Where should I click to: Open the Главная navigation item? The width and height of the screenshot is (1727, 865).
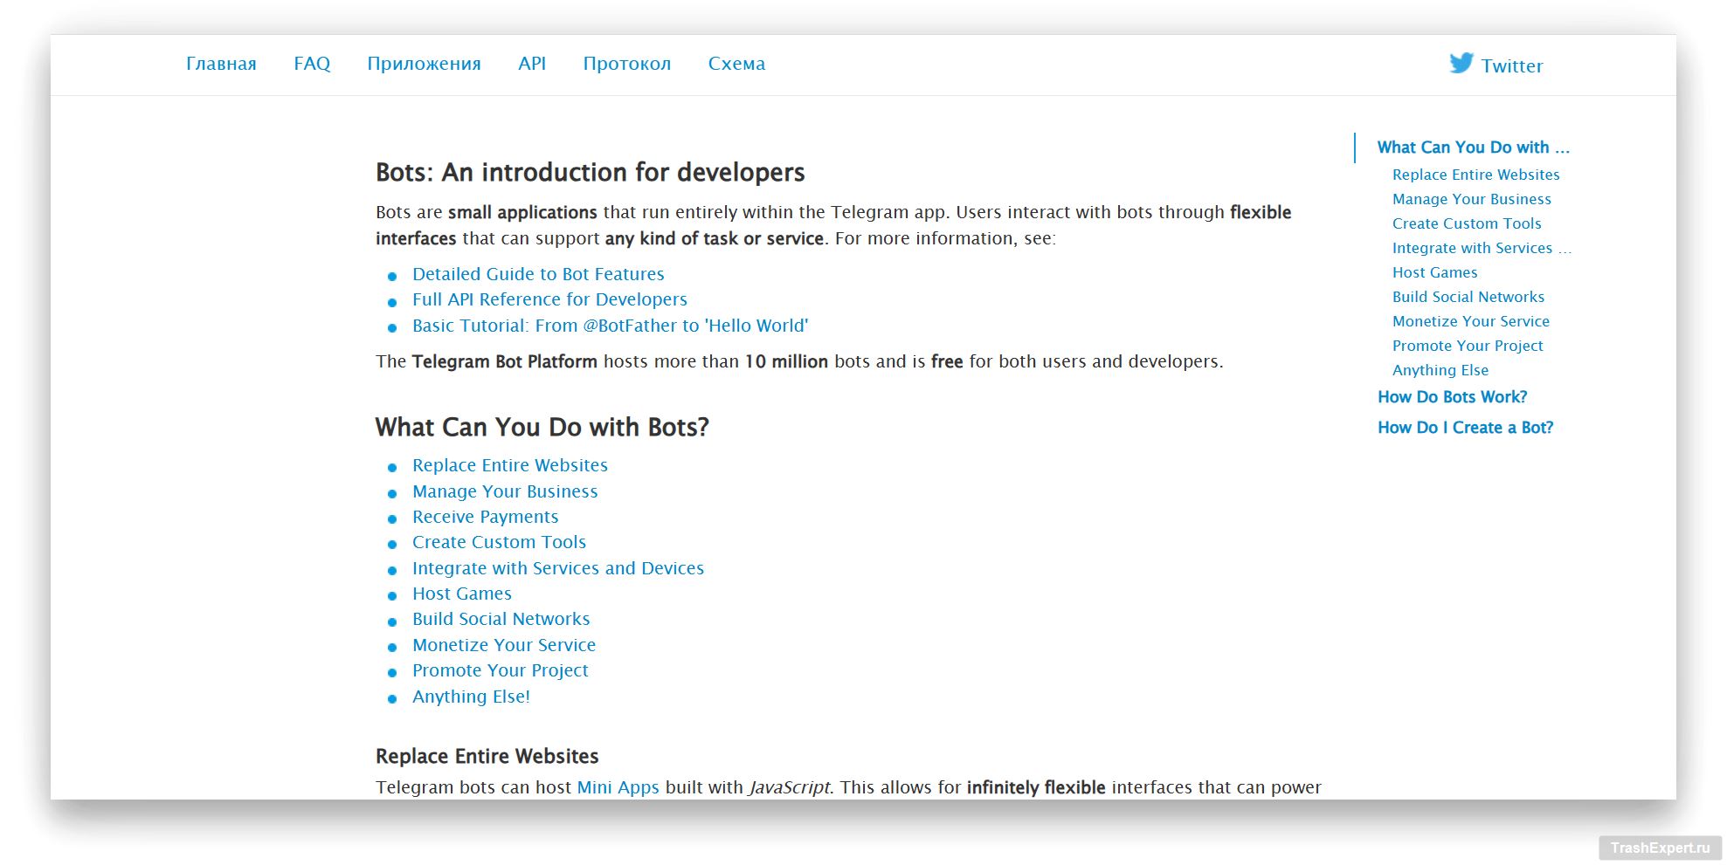[221, 64]
